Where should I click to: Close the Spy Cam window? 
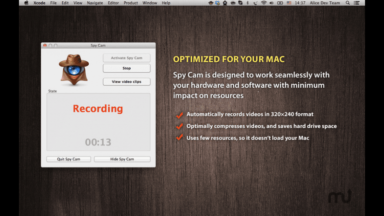click(45, 45)
